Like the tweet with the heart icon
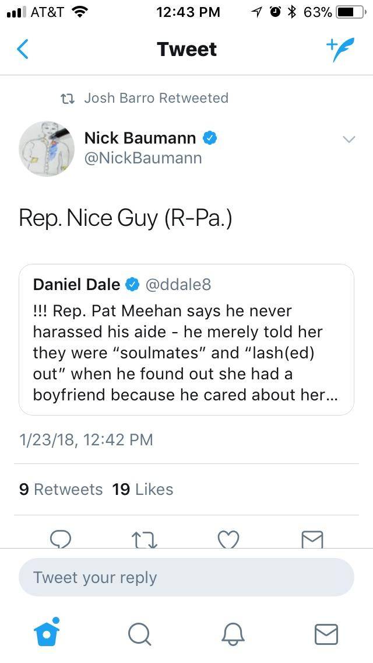 click(228, 539)
